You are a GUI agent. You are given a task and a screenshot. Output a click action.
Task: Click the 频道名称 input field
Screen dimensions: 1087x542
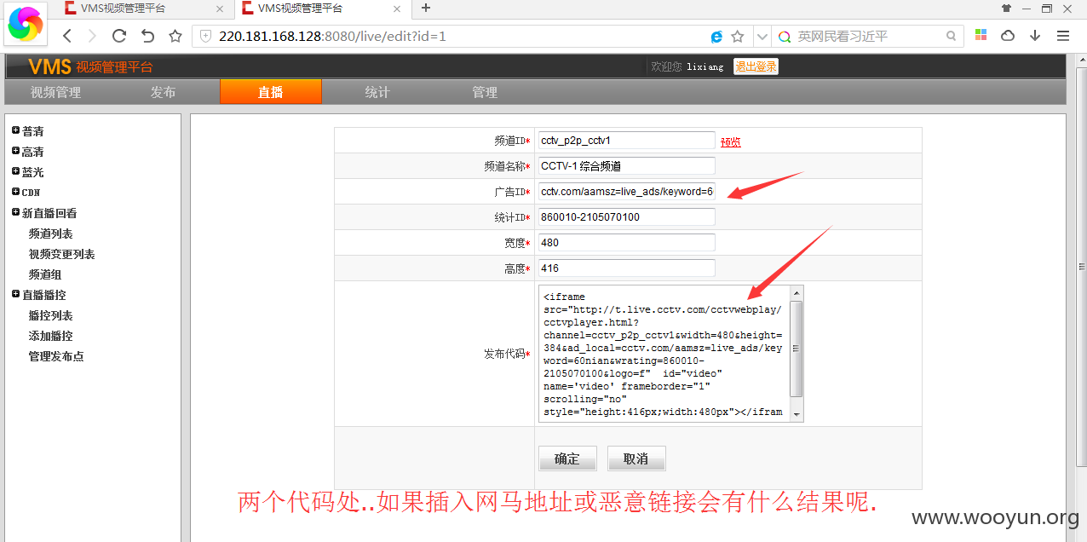[626, 166]
